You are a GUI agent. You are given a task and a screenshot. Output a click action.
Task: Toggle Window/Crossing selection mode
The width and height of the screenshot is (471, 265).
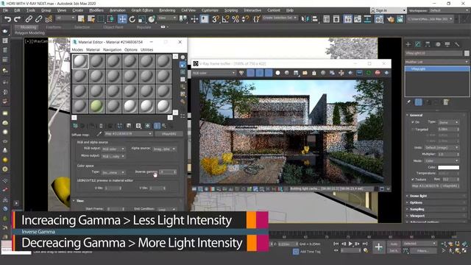111,19
